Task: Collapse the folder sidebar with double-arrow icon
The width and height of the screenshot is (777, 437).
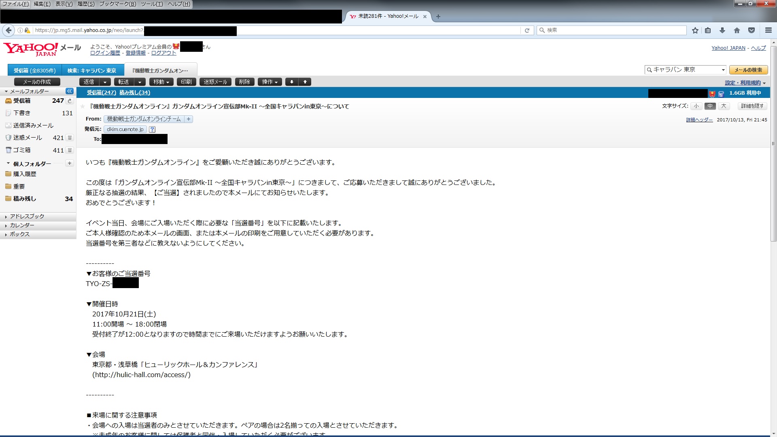Action: [x=70, y=91]
